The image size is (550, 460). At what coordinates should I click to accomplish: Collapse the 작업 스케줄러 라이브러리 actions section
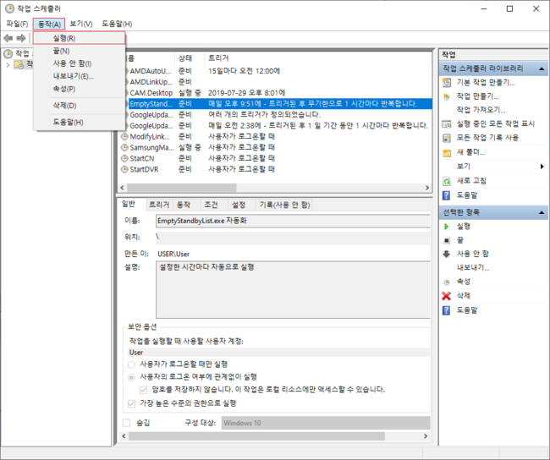coord(542,68)
